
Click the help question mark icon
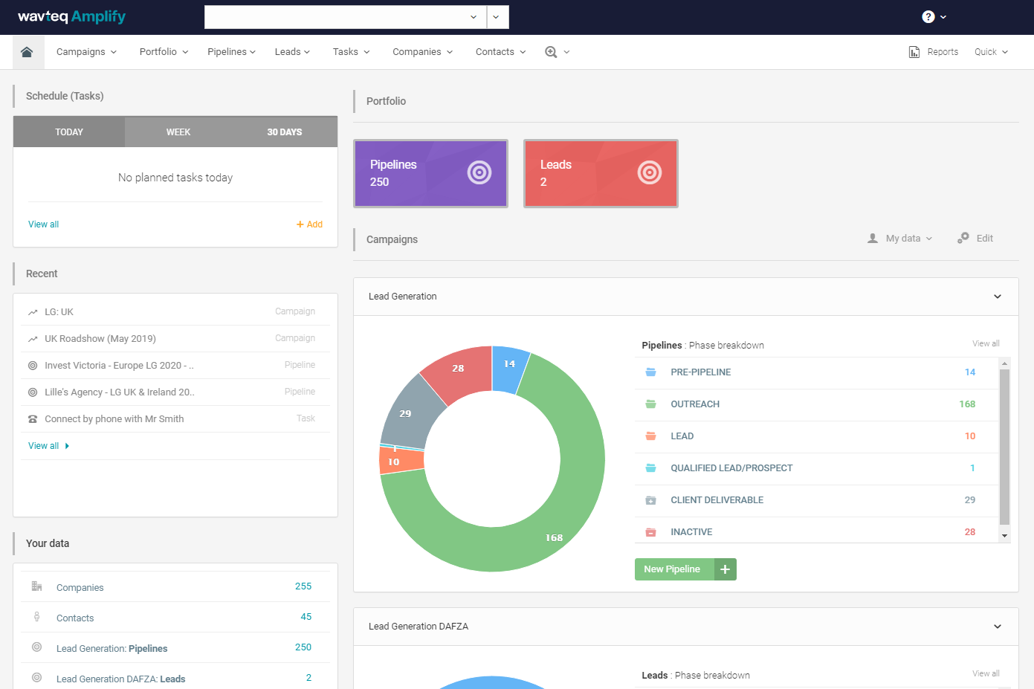pos(927,16)
